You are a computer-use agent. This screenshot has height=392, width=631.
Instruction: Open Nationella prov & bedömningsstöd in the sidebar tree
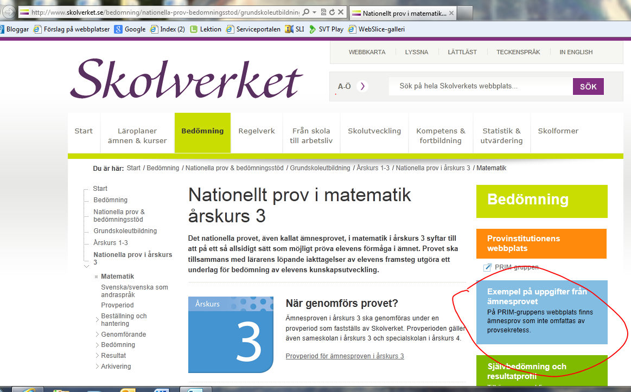(x=119, y=215)
